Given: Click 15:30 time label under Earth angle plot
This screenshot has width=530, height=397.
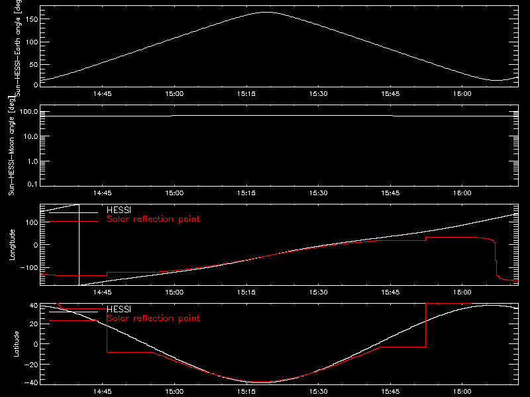Looking at the screenshot, I should pos(319,94).
